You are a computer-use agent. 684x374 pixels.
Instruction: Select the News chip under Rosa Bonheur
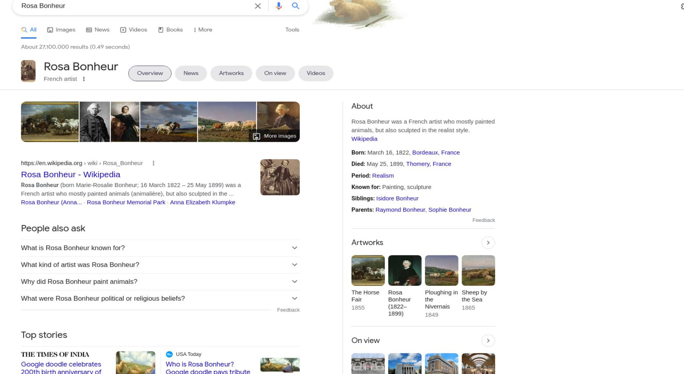pyautogui.click(x=191, y=73)
